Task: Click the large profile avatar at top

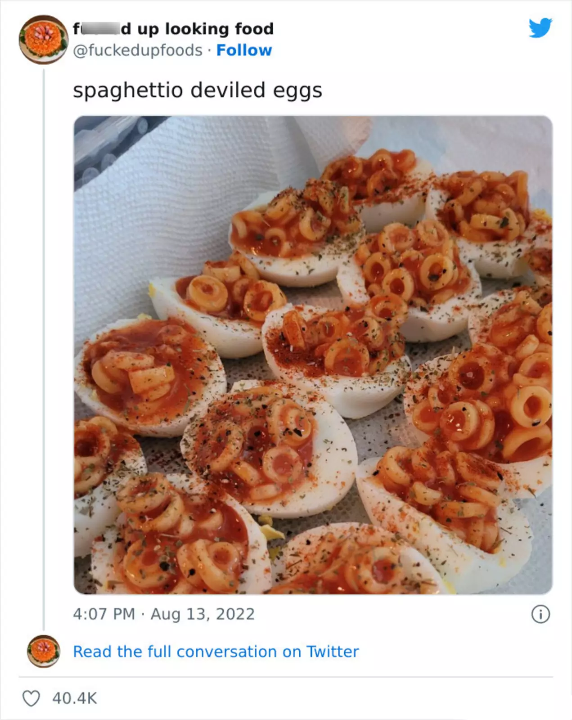Action: pyautogui.click(x=43, y=39)
